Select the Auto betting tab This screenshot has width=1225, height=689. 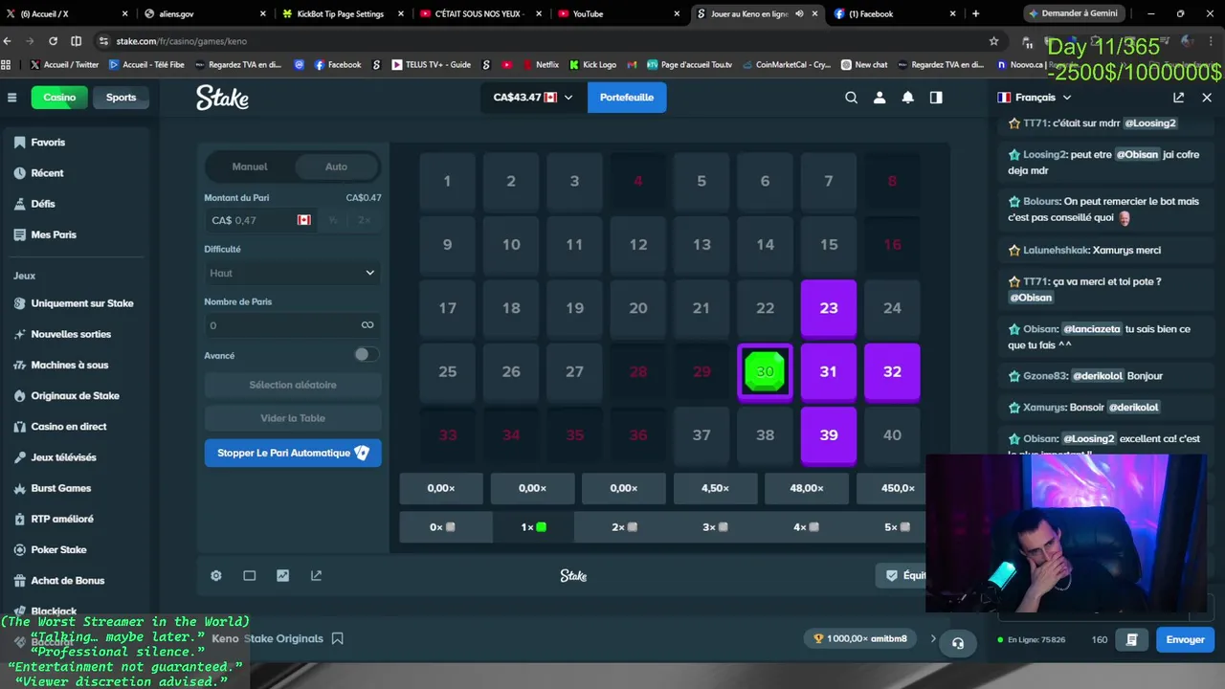pos(336,167)
